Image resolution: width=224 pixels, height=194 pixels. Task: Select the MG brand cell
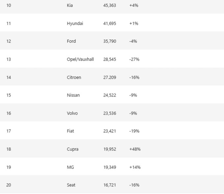pos(70,167)
